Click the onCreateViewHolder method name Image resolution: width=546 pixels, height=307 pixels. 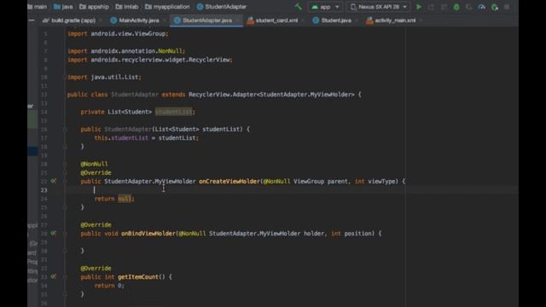pos(229,182)
